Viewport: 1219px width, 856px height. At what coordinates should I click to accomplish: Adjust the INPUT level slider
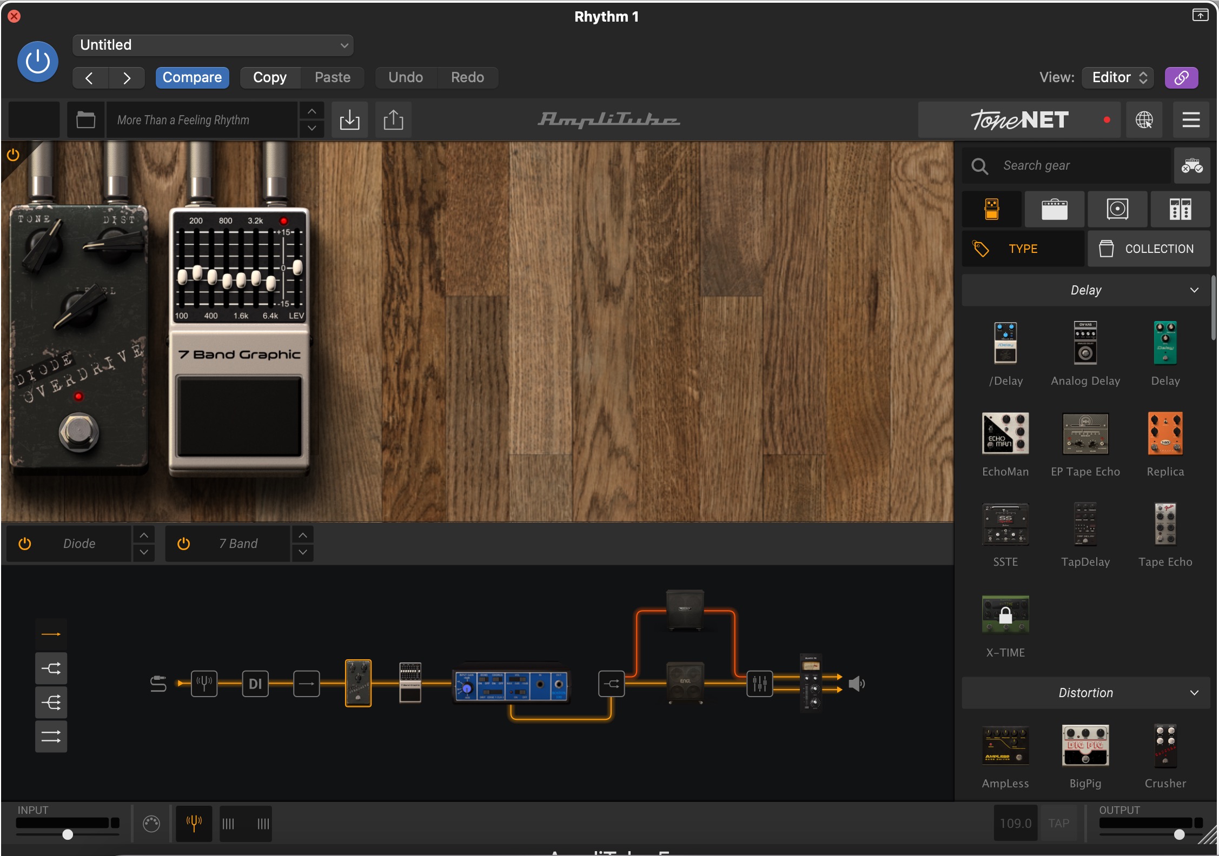click(x=68, y=834)
